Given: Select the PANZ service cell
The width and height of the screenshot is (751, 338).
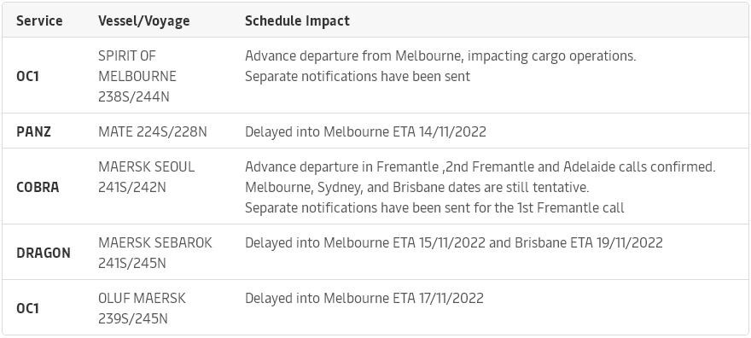Looking at the screenshot, I should 33,131.
